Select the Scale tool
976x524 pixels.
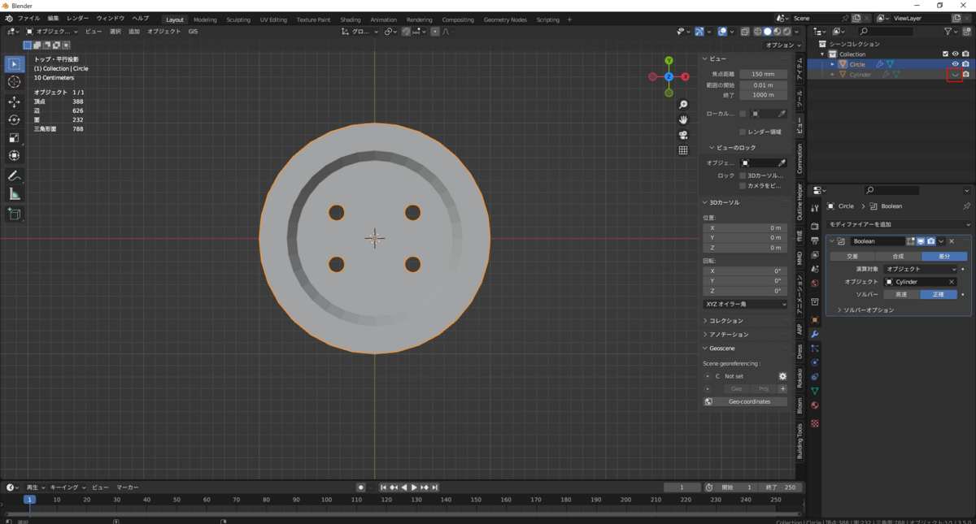click(15, 137)
